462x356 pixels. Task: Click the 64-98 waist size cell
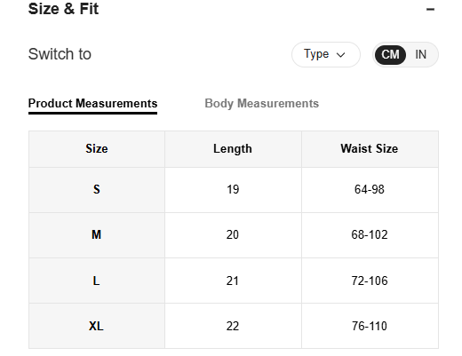tap(370, 189)
